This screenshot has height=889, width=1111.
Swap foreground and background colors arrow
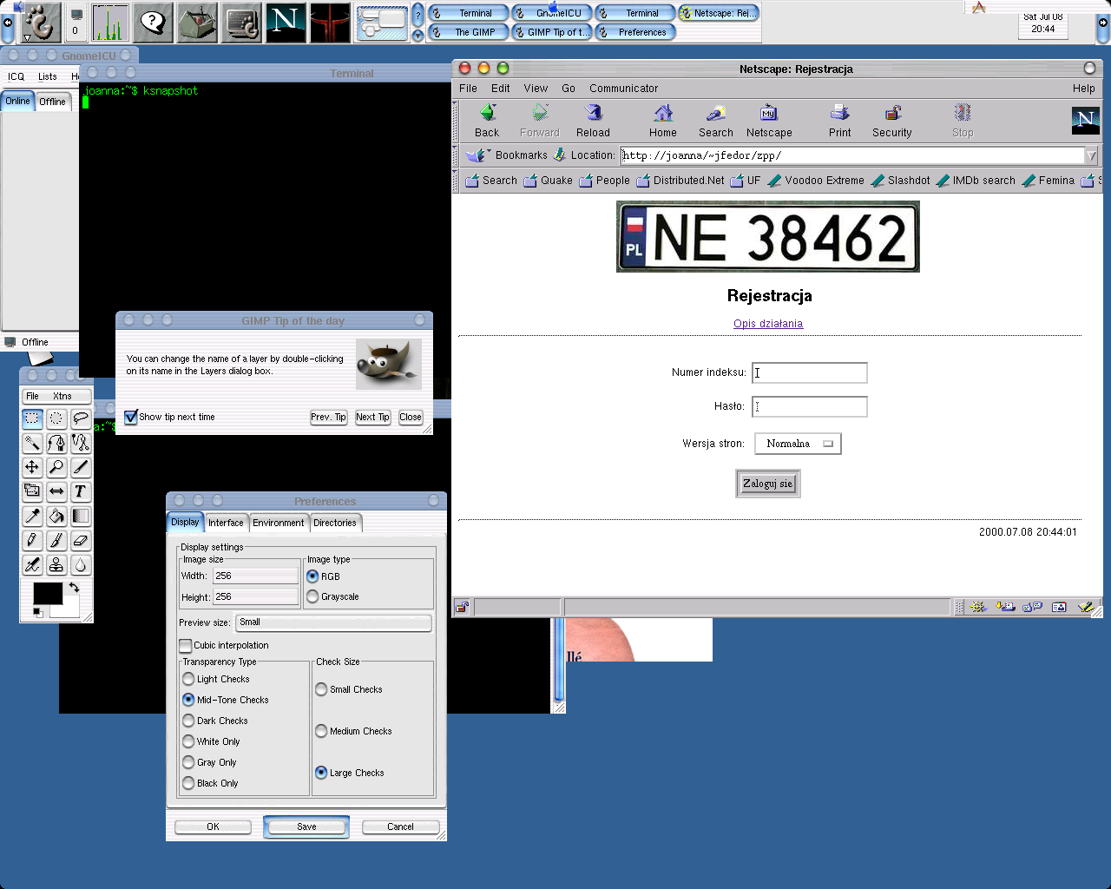[74, 588]
